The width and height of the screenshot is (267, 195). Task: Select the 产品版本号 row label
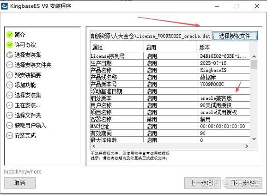(103, 84)
